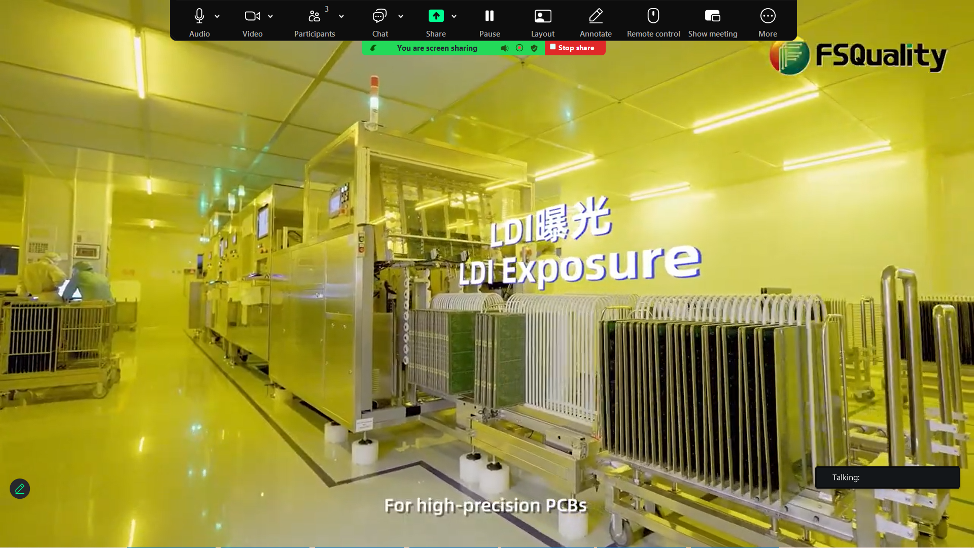Click the recording indicator icon
The width and height of the screenshot is (974, 548).
pyautogui.click(x=519, y=48)
